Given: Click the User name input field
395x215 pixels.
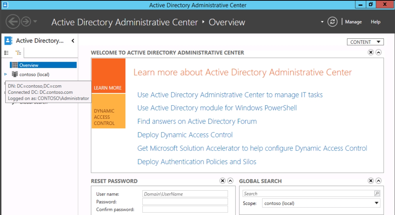Looking at the screenshot, I should (x=185, y=194).
